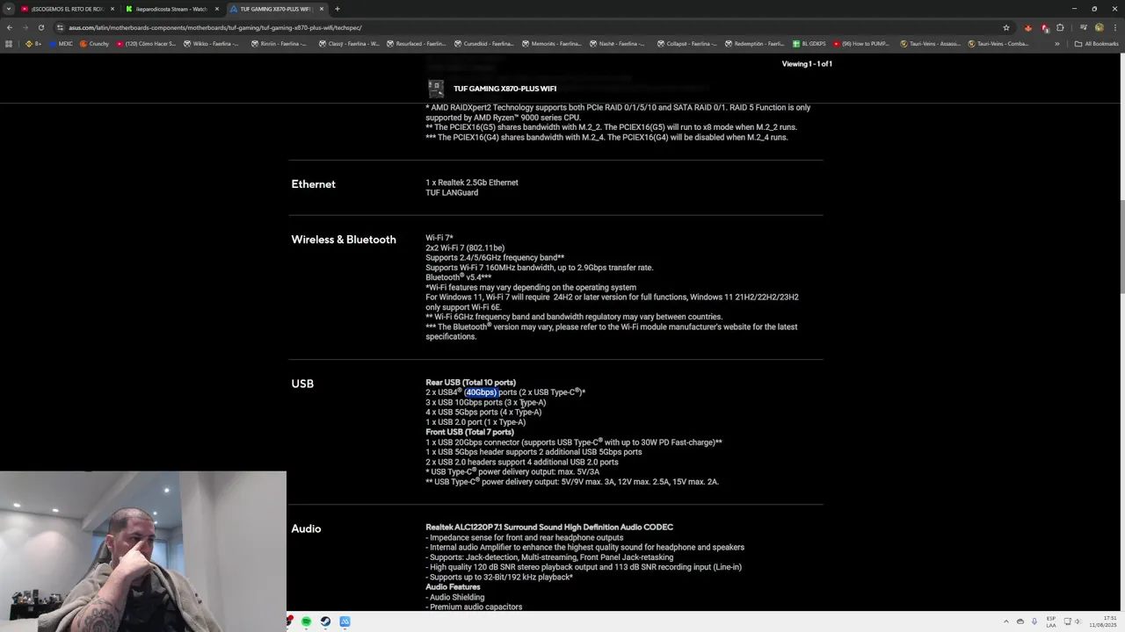Open the tab search dropdown arrow
Image resolution: width=1125 pixels, height=632 pixels.
tap(9, 9)
